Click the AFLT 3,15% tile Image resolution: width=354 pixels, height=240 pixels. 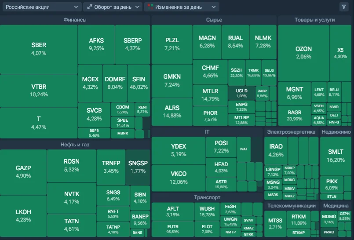pos(173,211)
